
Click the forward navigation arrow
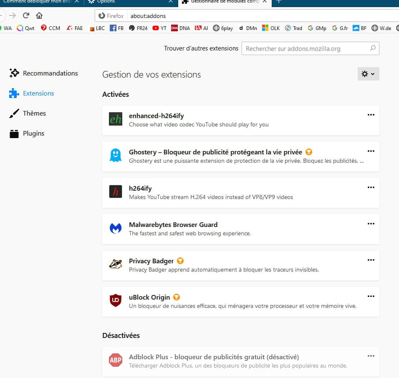13,15
